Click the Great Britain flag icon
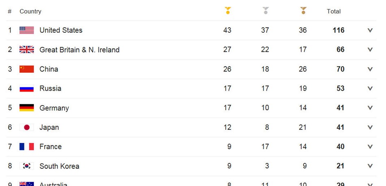This screenshot has height=186, width=386. (26, 49)
